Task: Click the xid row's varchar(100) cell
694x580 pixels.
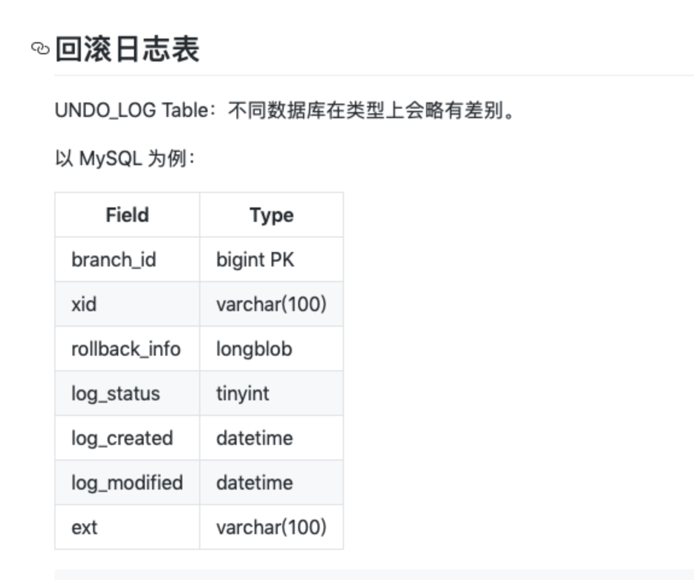Action: tap(272, 304)
